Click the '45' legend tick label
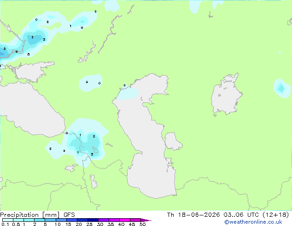 tap(132, 224)
